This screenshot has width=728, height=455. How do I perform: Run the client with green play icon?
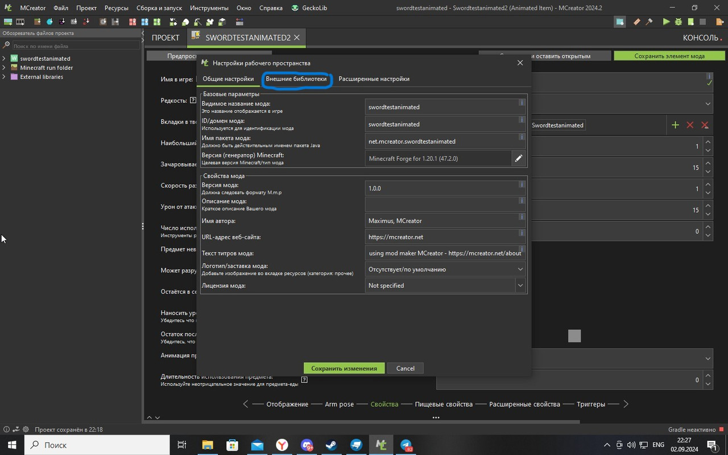pos(667,22)
